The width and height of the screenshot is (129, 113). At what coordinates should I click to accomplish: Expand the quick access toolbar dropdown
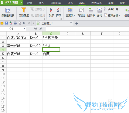[34, 23]
